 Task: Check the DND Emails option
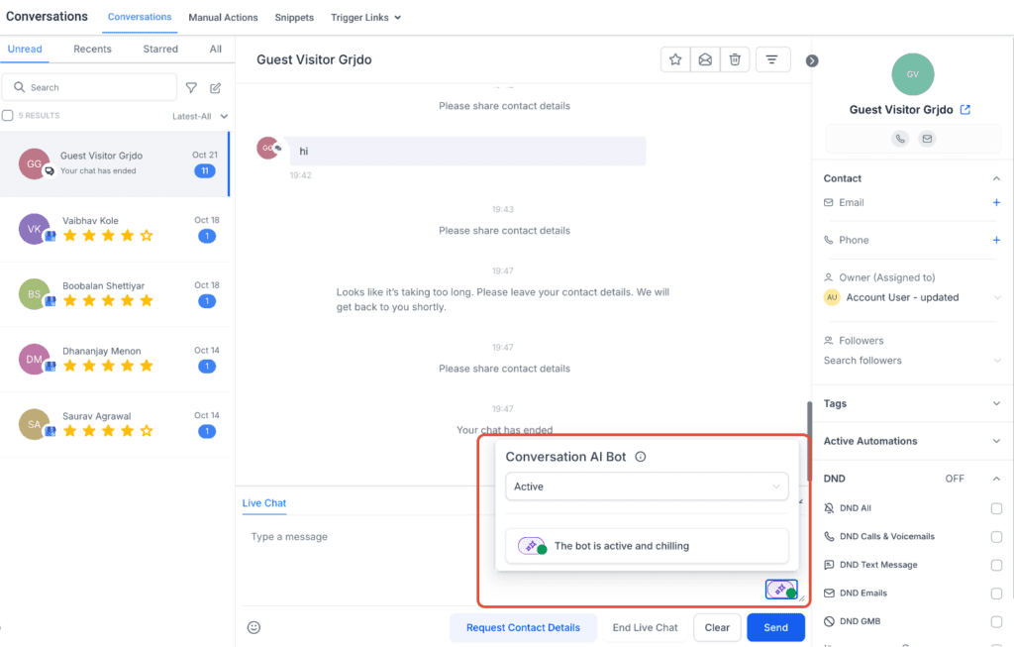tap(997, 593)
